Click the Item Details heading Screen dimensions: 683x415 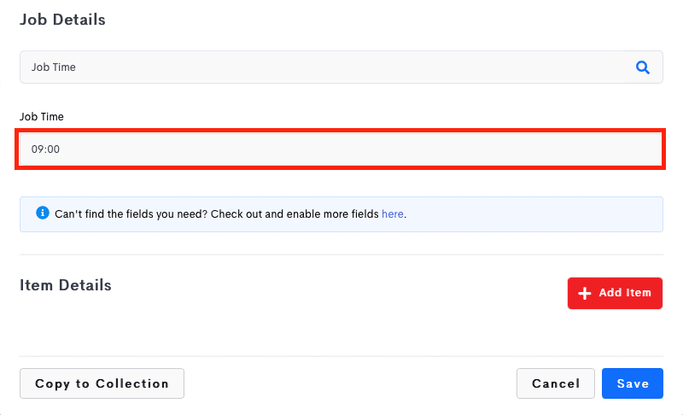(x=66, y=285)
